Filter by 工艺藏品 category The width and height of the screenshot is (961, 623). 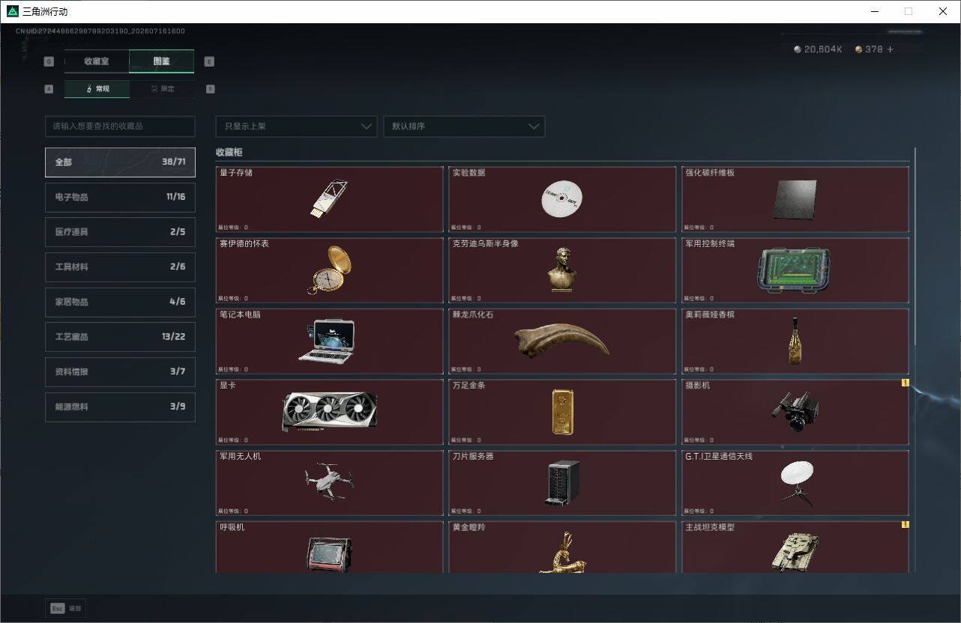pyautogui.click(x=120, y=337)
